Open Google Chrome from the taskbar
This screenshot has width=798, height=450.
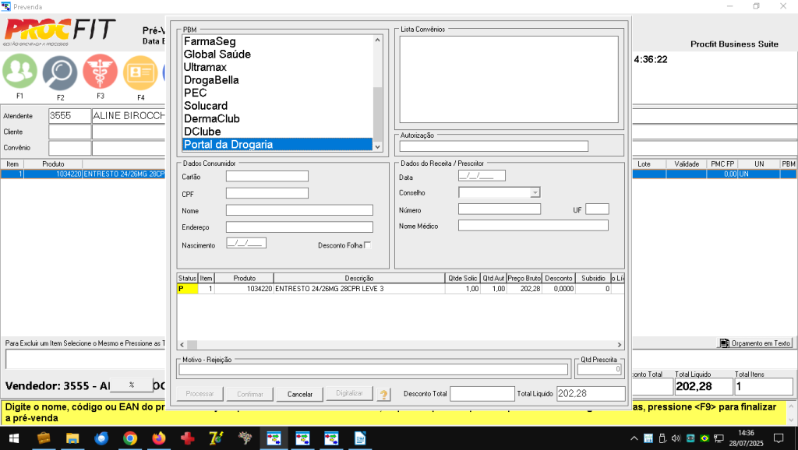(x=130, y=438)
